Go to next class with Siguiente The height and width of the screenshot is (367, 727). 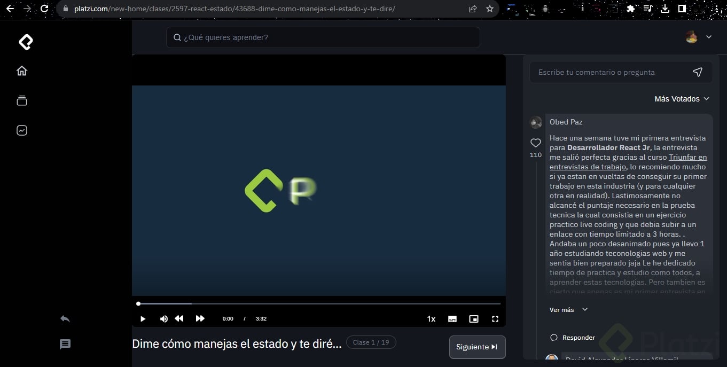478,347
